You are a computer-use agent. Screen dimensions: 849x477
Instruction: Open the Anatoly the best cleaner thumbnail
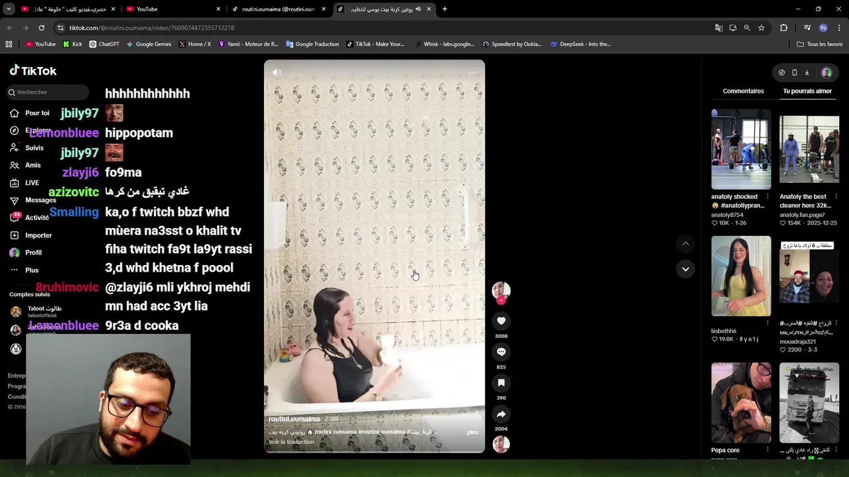[x=809, y=149]
